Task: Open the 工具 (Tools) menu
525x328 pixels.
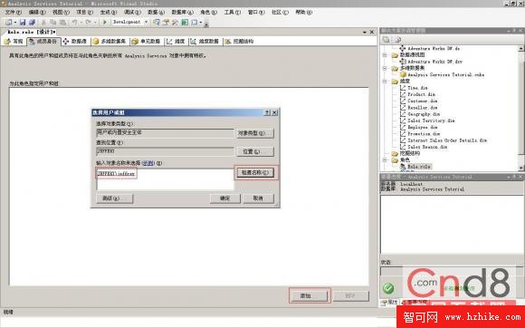Action: pos(233,12)
